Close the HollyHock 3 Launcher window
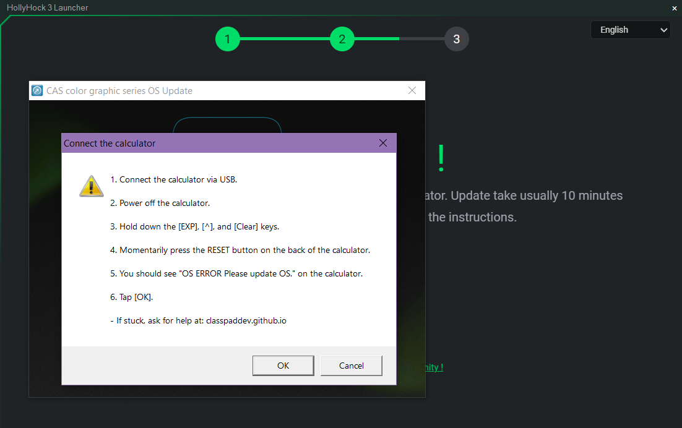Screen dimensions: 682x428 click(674, 8)
